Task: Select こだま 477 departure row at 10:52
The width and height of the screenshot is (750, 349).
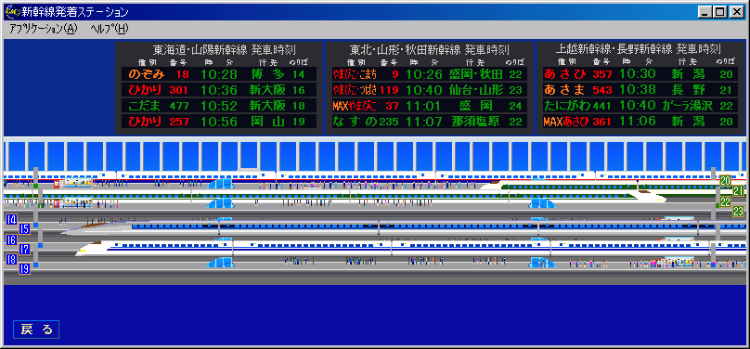Action: point(219,106)
